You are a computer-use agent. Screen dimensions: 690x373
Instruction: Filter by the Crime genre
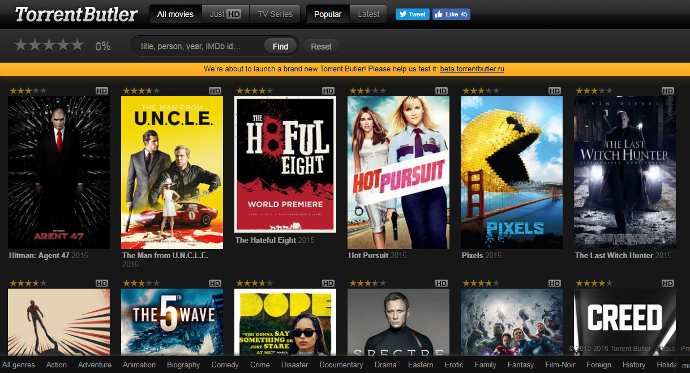(x=260, y=365)
